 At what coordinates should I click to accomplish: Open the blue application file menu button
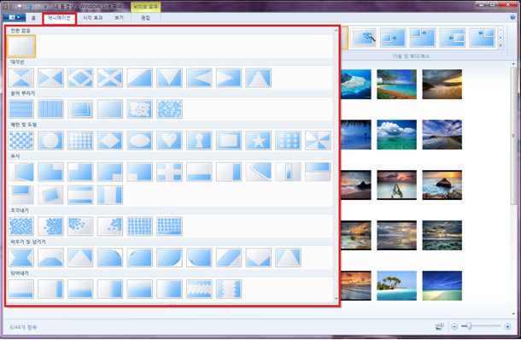(14, 17)
